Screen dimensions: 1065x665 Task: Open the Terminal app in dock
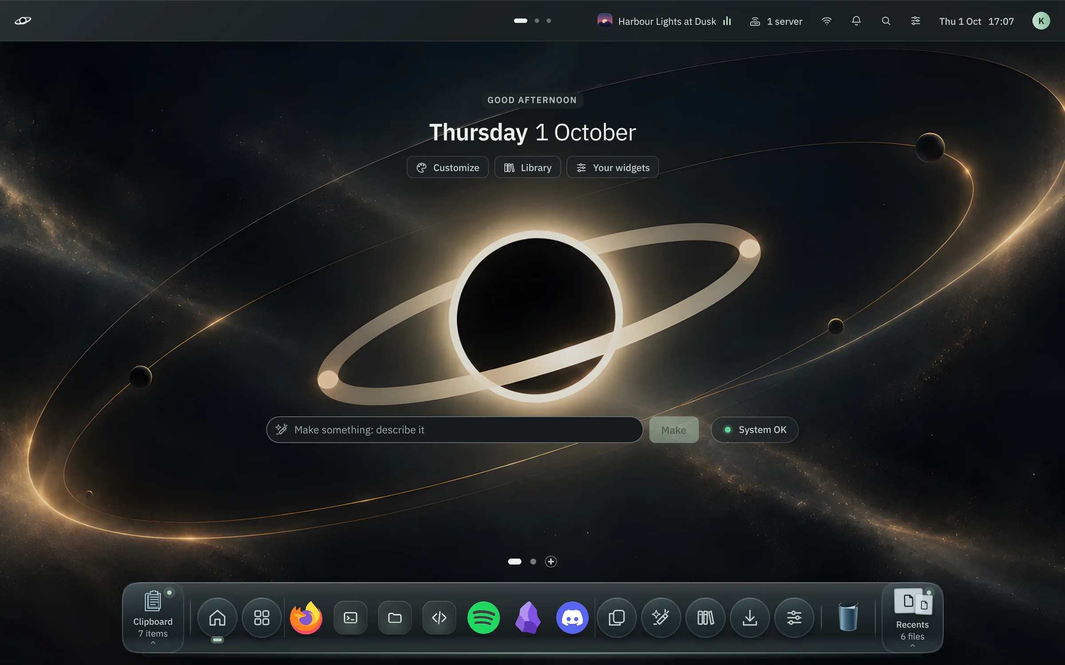(350, 617)
